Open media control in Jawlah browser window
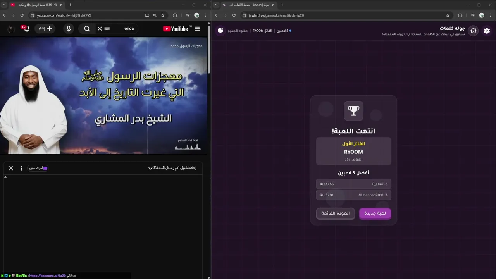The height and width of the screenshot is (279, 496). pos(473,15)
